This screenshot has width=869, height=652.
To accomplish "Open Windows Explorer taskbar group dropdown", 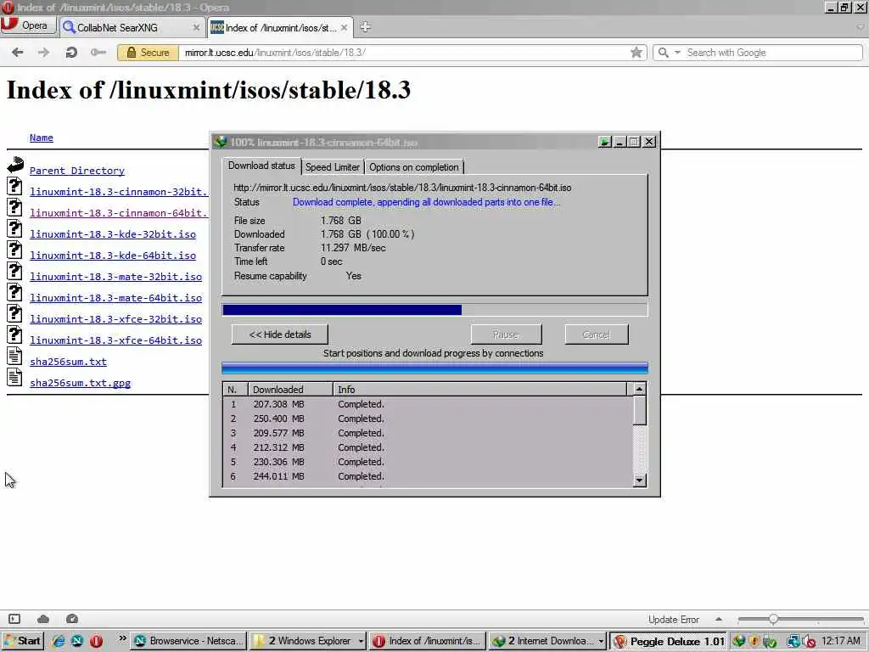I will [x=361, y=641].
